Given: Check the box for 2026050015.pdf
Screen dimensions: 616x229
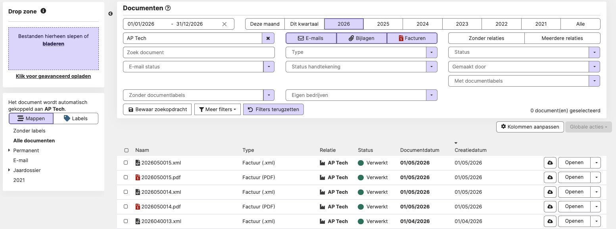Looking at the screenshot, I should pyautogui.click(x=126, y=177).
